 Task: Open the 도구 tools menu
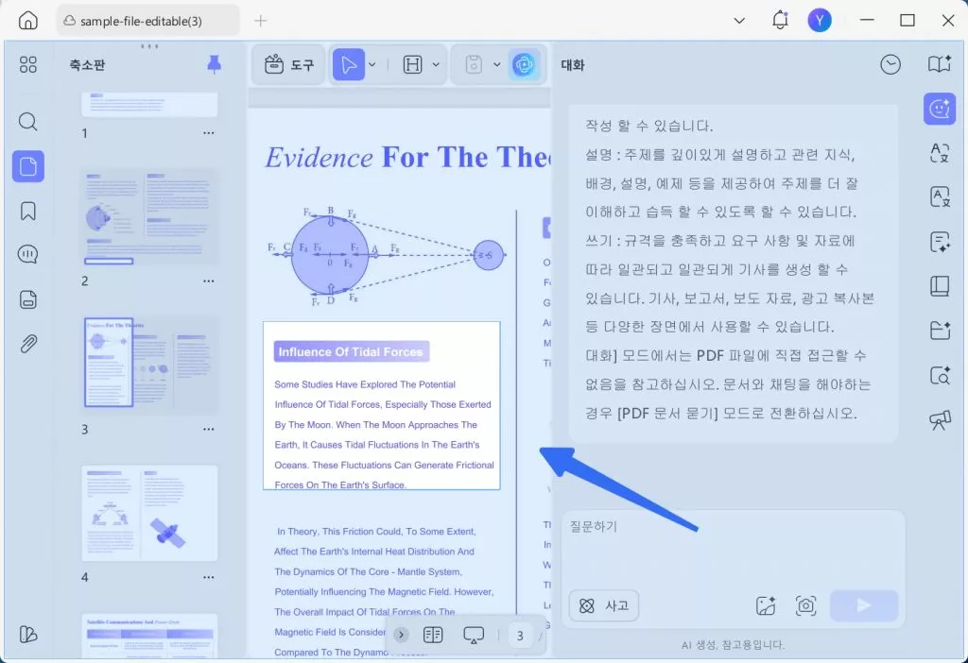click(x=289, y=65)
